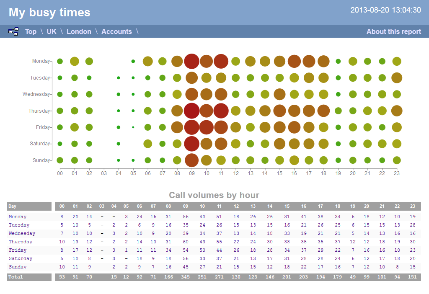429x294 pixels.
Task: Click Thursday's peak bubble at hour 09
Action: (192, 111)
